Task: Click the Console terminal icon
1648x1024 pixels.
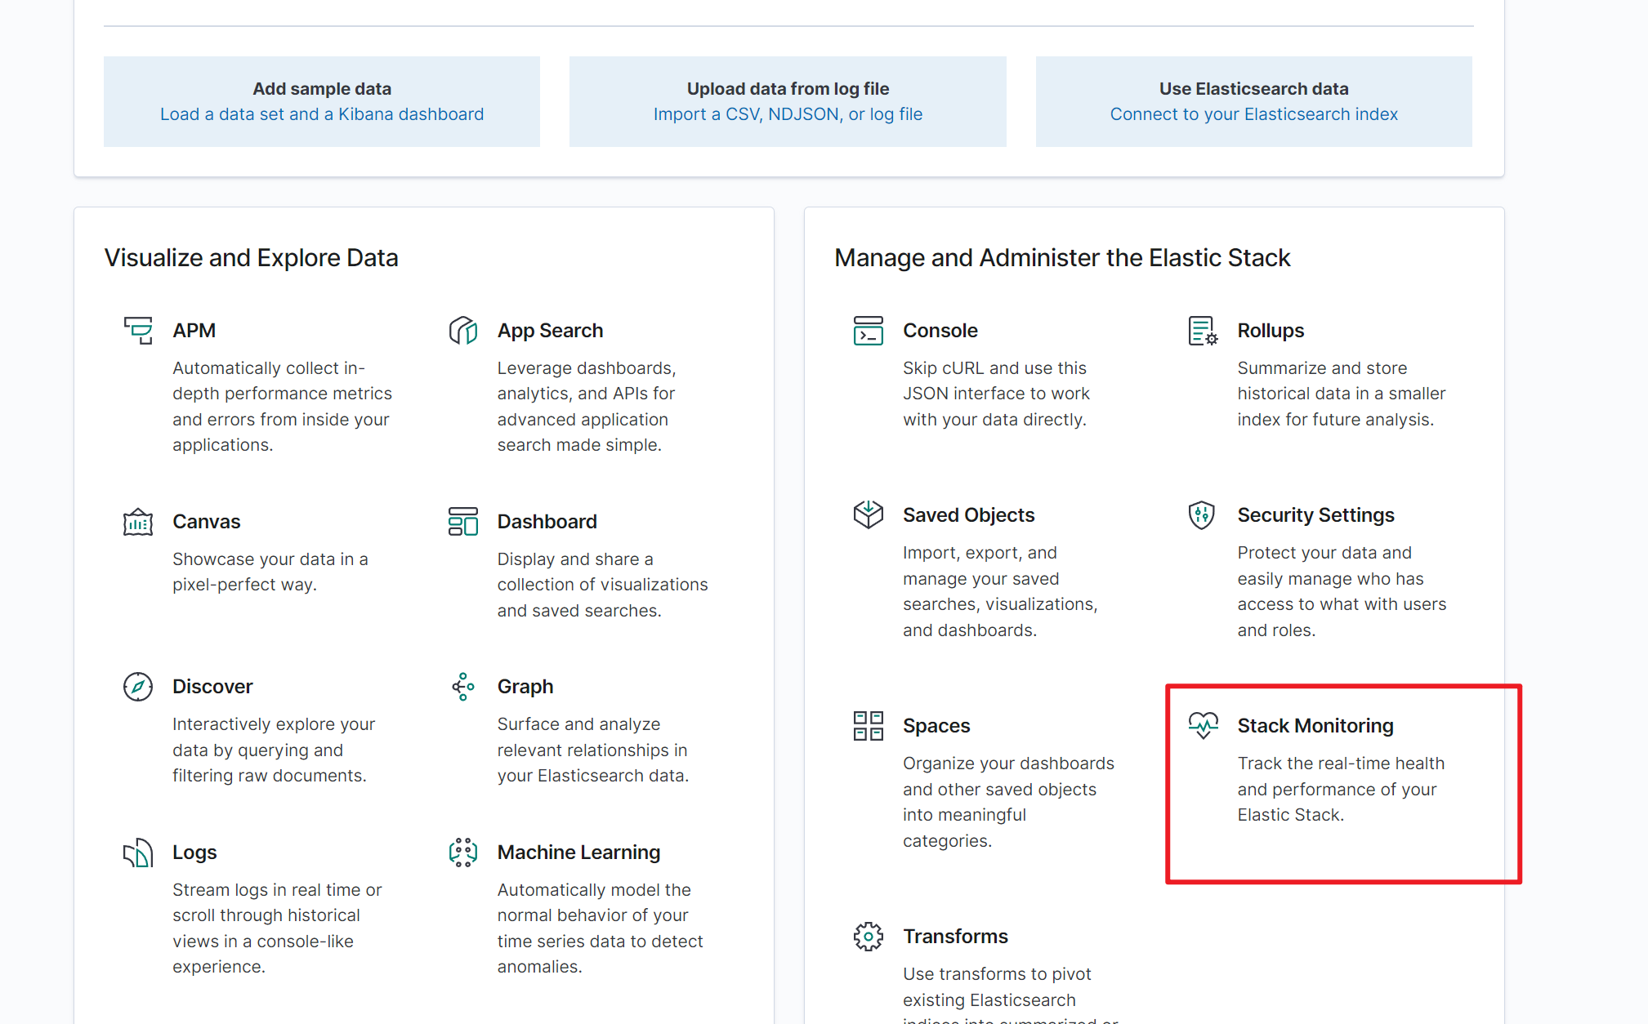Action: [x=868, y=330]
